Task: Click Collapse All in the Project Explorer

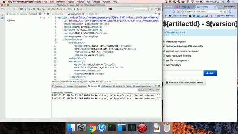Action: point(41,18)
